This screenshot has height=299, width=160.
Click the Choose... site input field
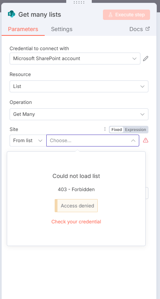pos(93,141)
